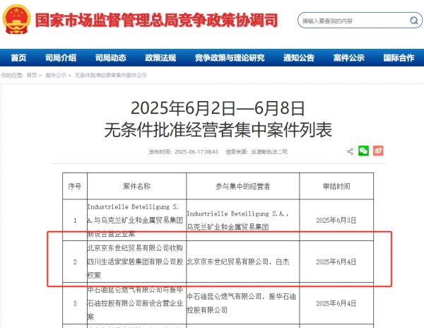Open the 首页 navigation tab
This screenshot has height=328, width=424.
(18, 58)
